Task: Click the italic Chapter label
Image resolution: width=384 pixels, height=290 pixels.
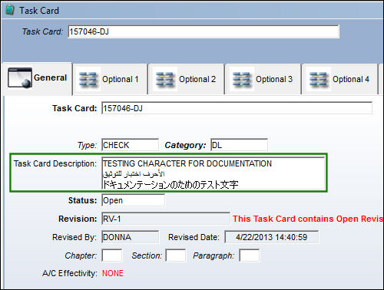Action: [81, 255]
